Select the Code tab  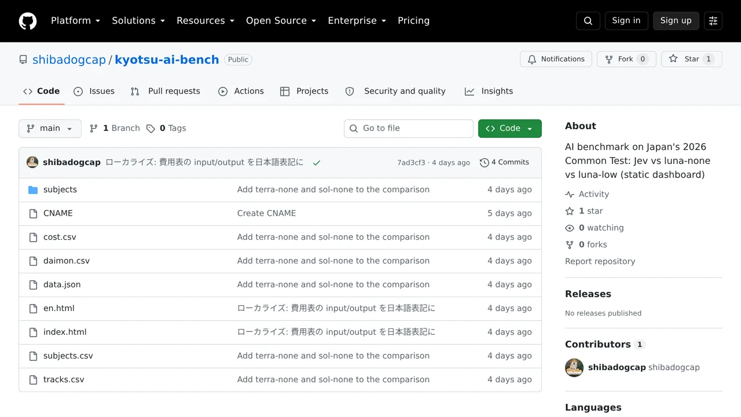pyautogui.click(x=42, y=91)
